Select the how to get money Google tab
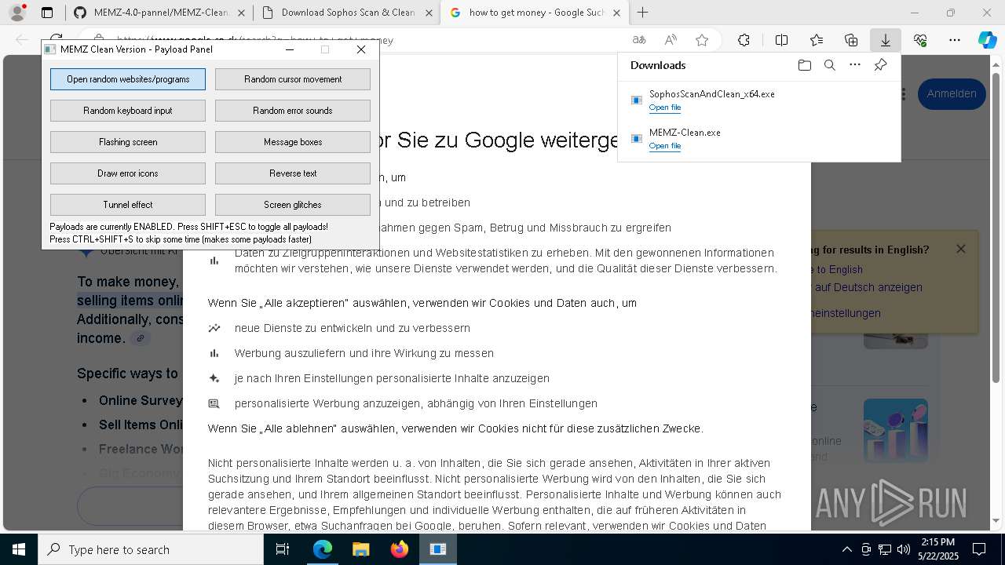The height and width of the screenshot is (565, 1005). tap(535, 13)
